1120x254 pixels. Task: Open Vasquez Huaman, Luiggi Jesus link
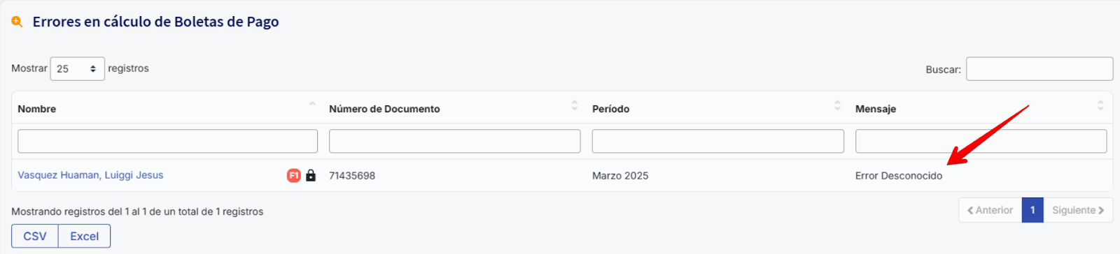90,175
